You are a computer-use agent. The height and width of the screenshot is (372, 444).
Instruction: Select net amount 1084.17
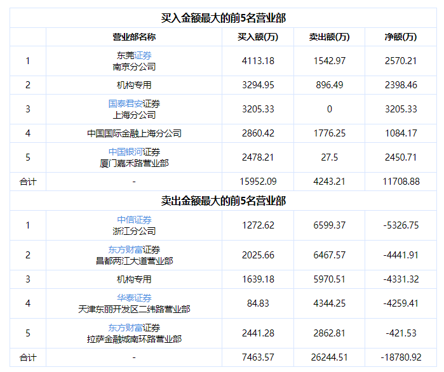point(401,133)
